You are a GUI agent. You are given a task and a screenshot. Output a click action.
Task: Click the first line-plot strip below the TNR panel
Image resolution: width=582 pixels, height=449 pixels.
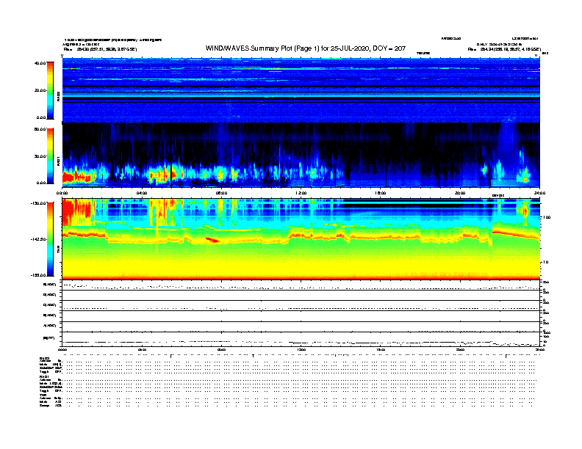click(301, 285)
